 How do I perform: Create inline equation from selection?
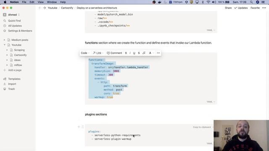(144, 53)
